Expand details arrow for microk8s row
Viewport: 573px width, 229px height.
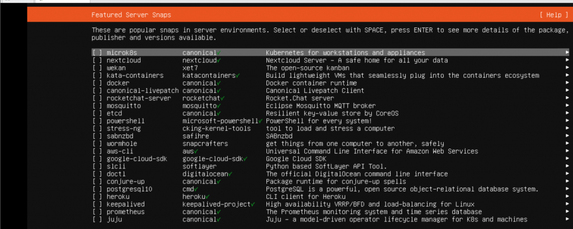(567, 53)
